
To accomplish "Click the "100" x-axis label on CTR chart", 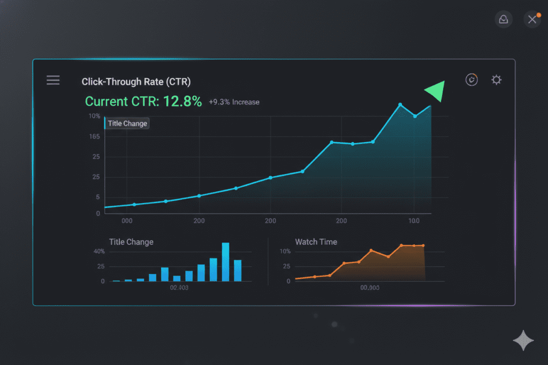I will [414, 221].
